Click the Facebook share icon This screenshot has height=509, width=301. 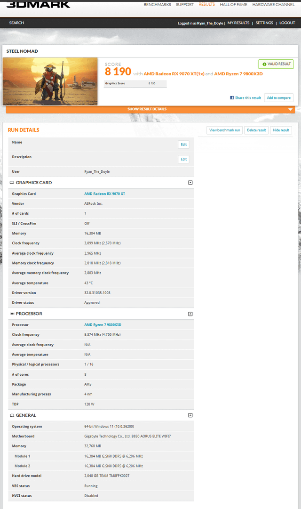tap(232, 98)
